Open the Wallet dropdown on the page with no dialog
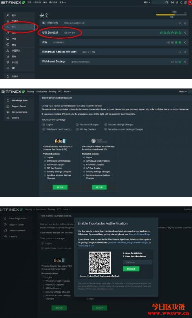Viewport: 192px width, 318px height. pyautogui.click(x=183, y=92)
